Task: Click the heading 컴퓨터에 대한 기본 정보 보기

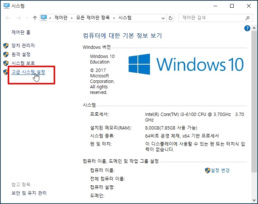Action: tap(122, 36)
